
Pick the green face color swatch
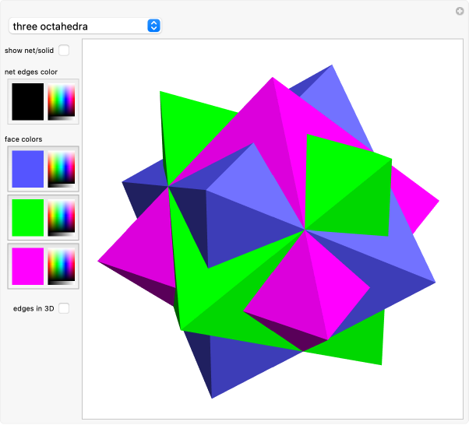28,217
